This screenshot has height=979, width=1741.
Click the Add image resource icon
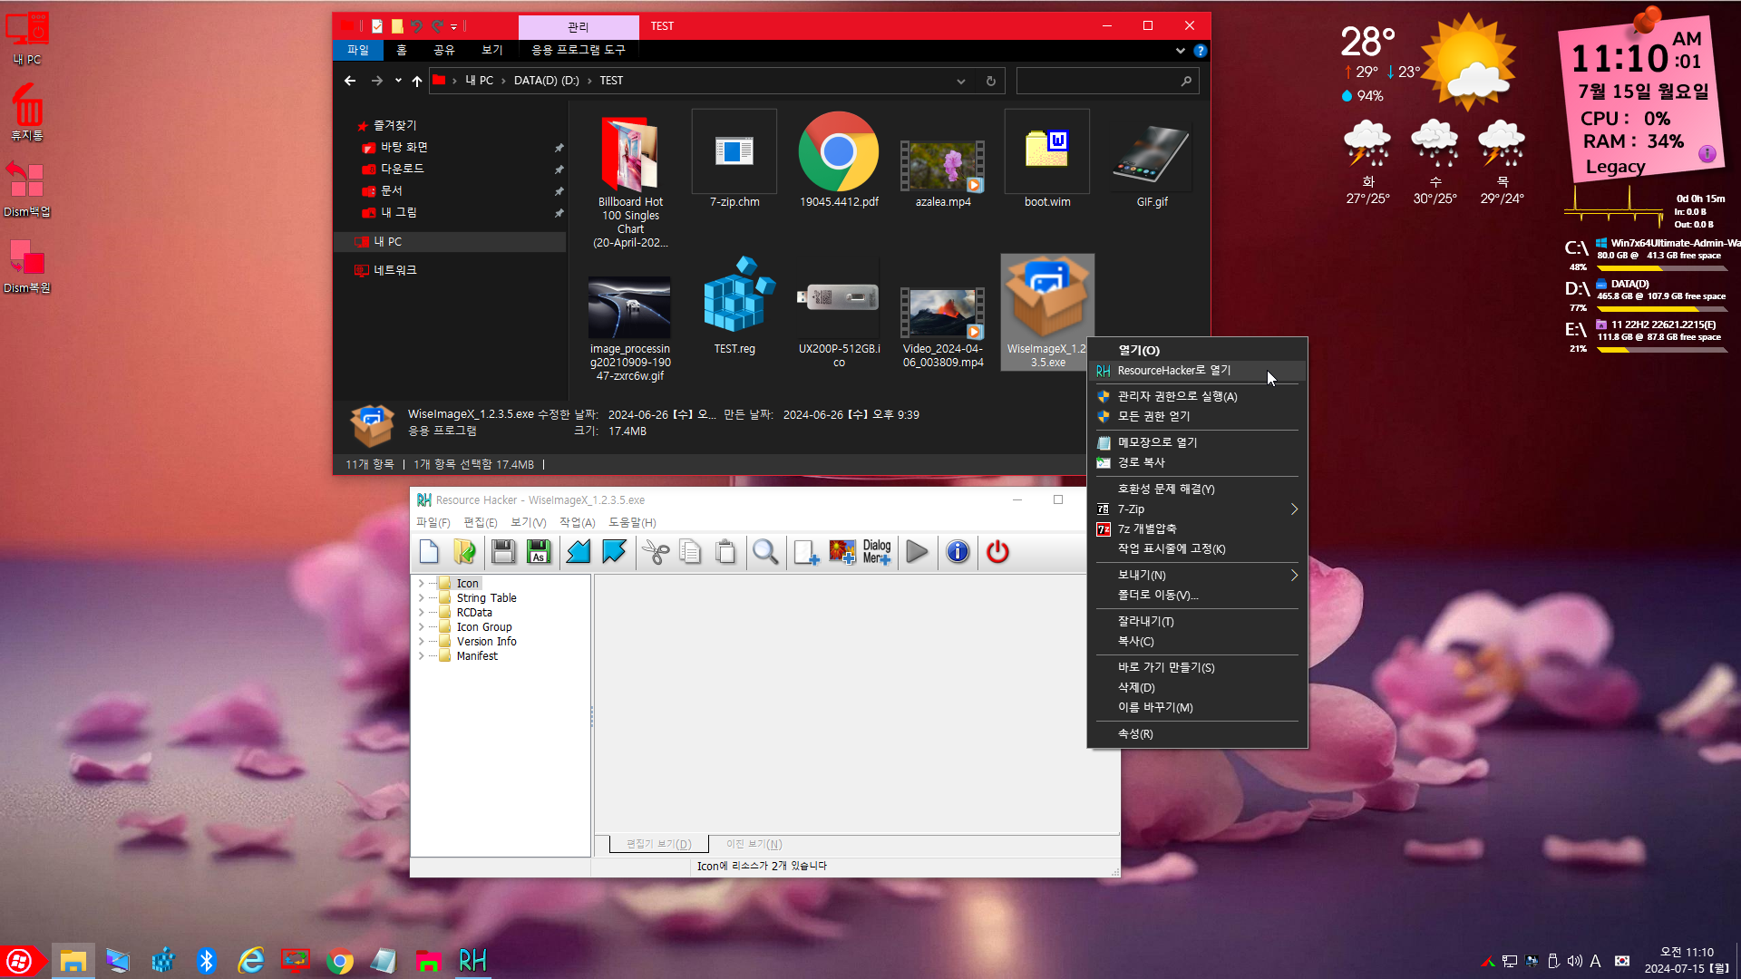point(842,551)
